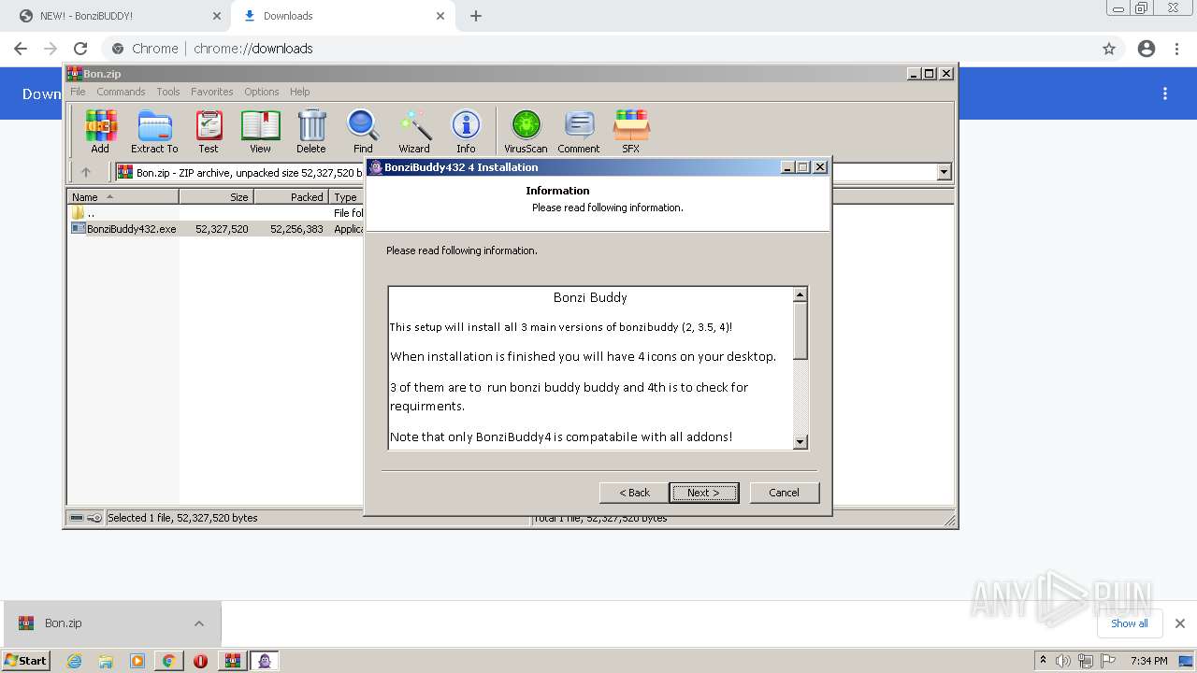This screenshot has height=673, width=1197.
Task: Open the media player taskbar icon
Action: click(137, 661)
